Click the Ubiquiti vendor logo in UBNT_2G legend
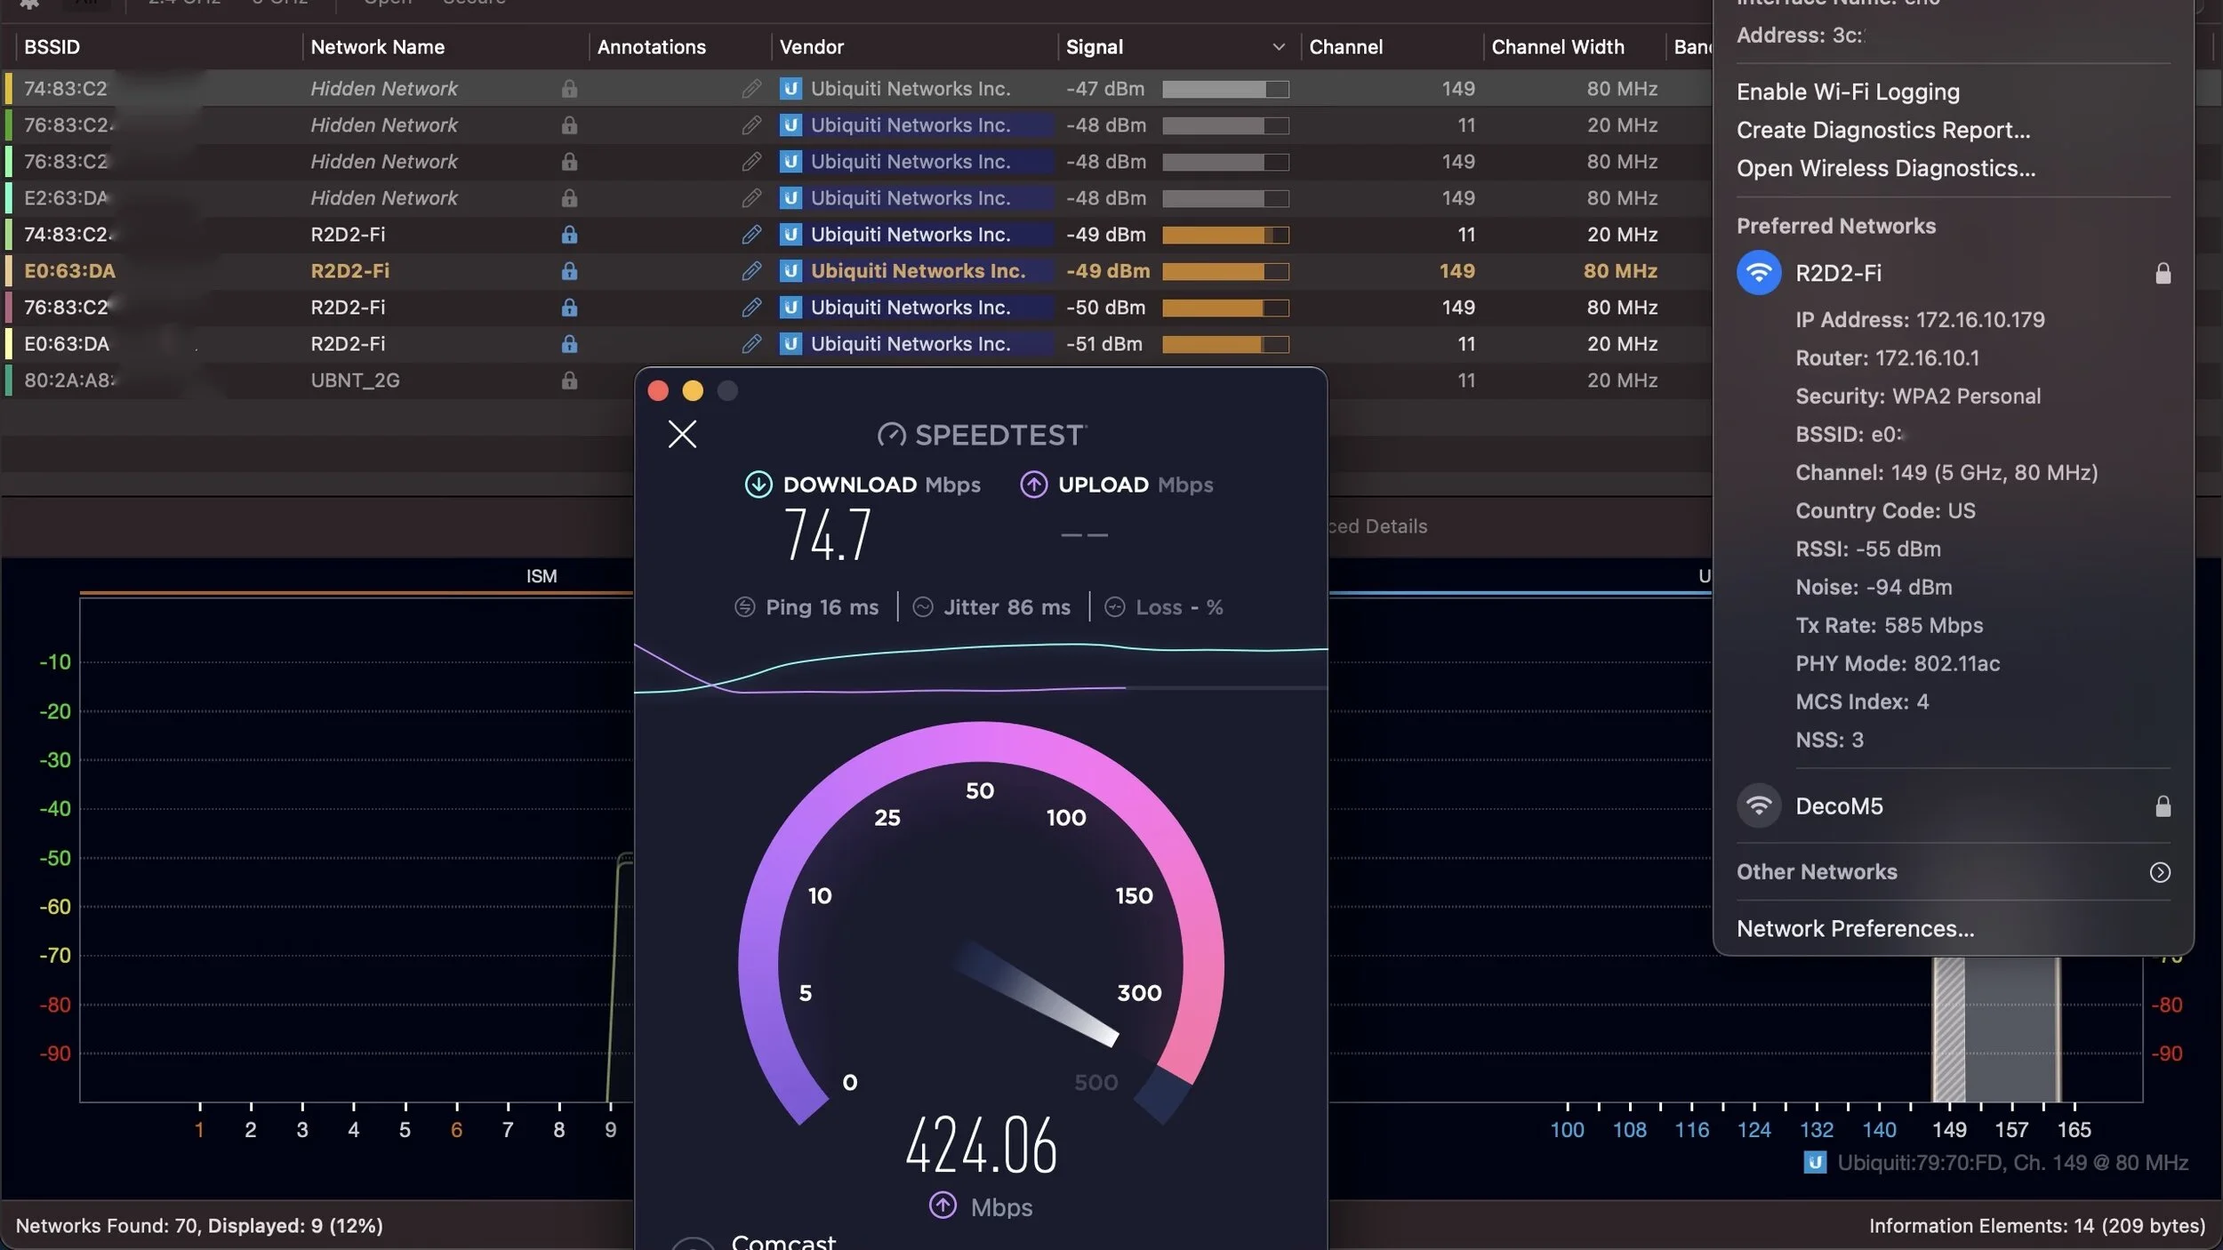Image resolution: width=2223 pixels, height=1250 pixels. tap(1814, 1163)
